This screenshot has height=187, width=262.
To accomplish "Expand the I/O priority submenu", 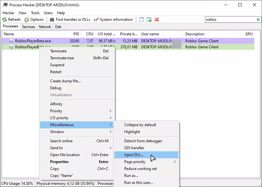I will point(78,118).
